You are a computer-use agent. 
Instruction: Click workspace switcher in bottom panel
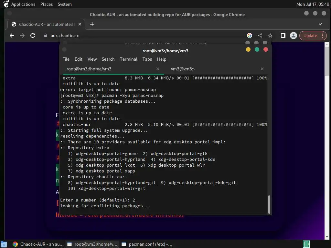[x=306, y=244]
